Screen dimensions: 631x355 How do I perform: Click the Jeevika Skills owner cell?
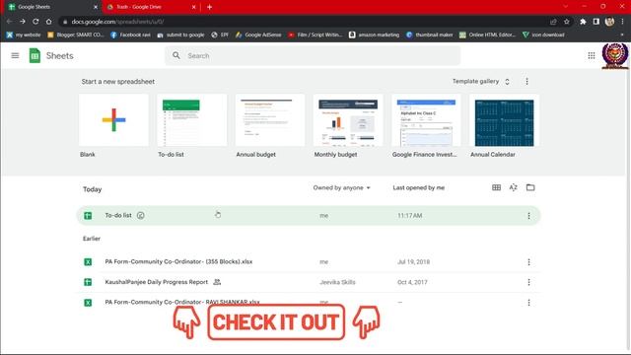[x=337, y=282]
